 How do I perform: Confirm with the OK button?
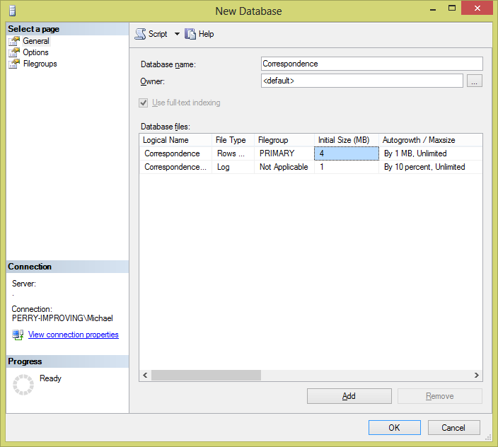(394, 427)
